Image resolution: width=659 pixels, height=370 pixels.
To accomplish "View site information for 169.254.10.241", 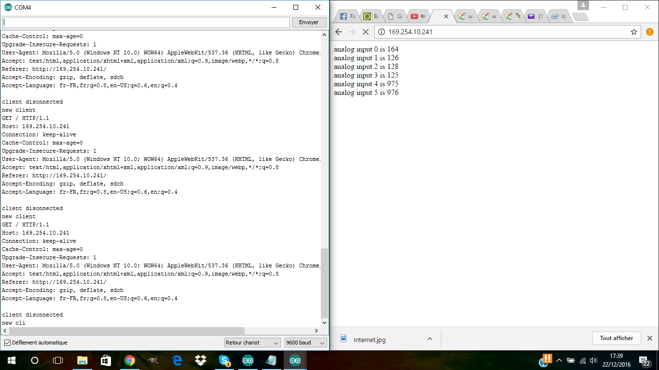I will point(381,32).
